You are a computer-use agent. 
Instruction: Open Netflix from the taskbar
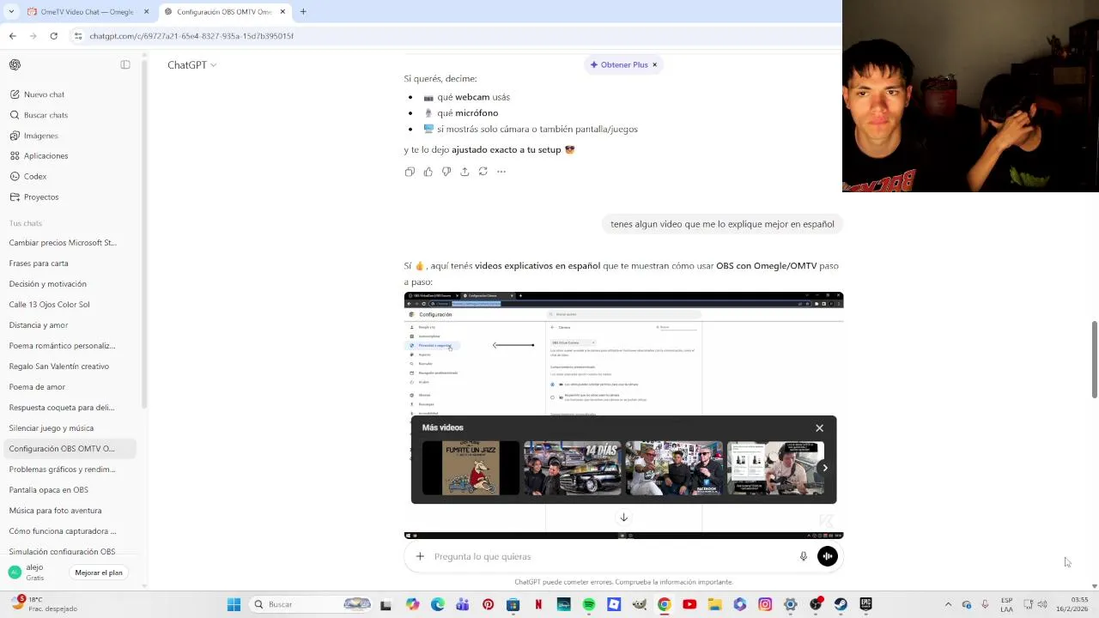pos(538,604)
